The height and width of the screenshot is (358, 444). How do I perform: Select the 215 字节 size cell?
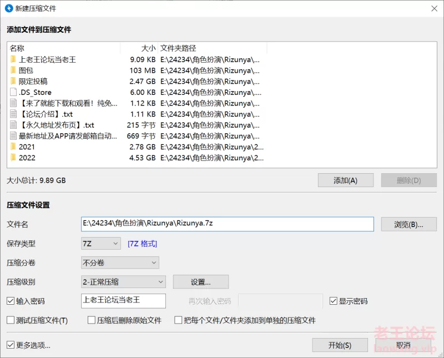point(141,125)
